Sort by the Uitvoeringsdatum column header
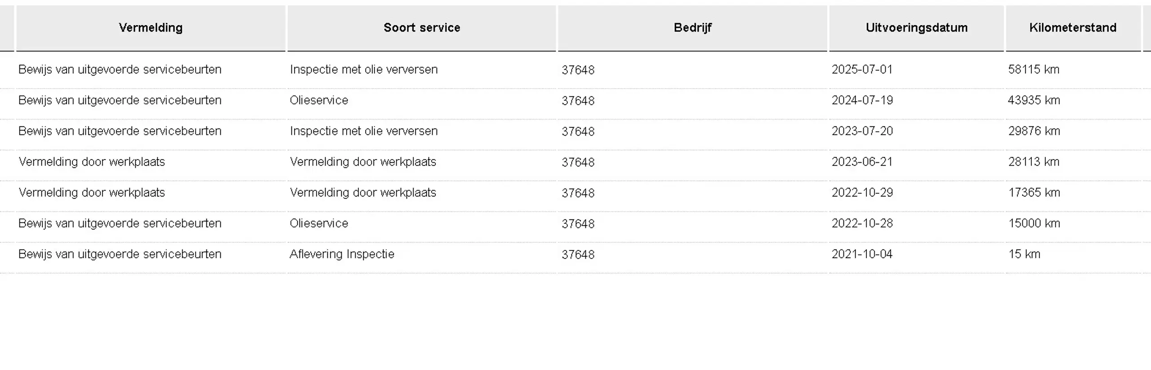 [916, 28]
